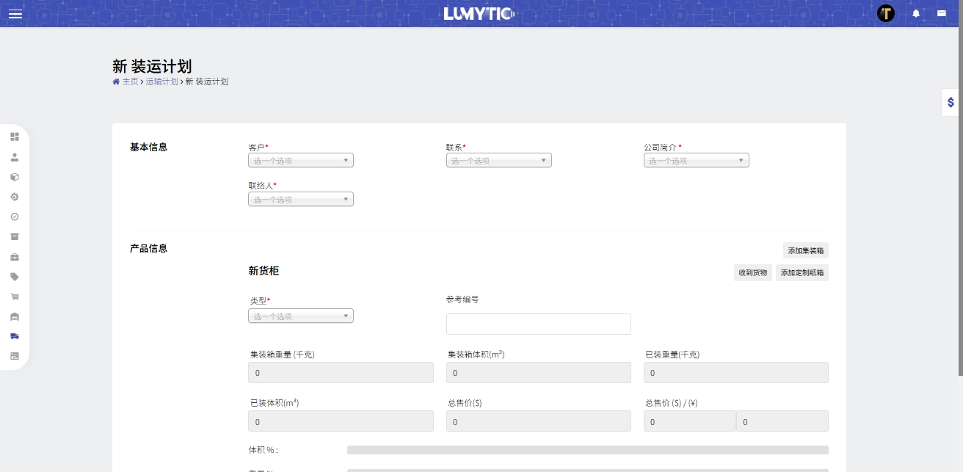963x472 pixels.
Task: Select the highlighted truck shipping icon
Action: pyautogui.click(x=15, y=335)
